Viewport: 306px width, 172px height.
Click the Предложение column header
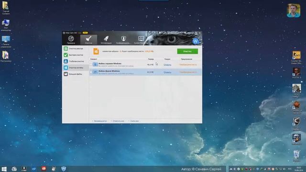pos(186,59)
